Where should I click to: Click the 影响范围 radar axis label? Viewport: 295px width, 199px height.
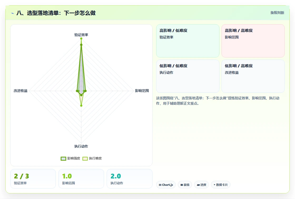pyautogui.click(x=142, y=91)
